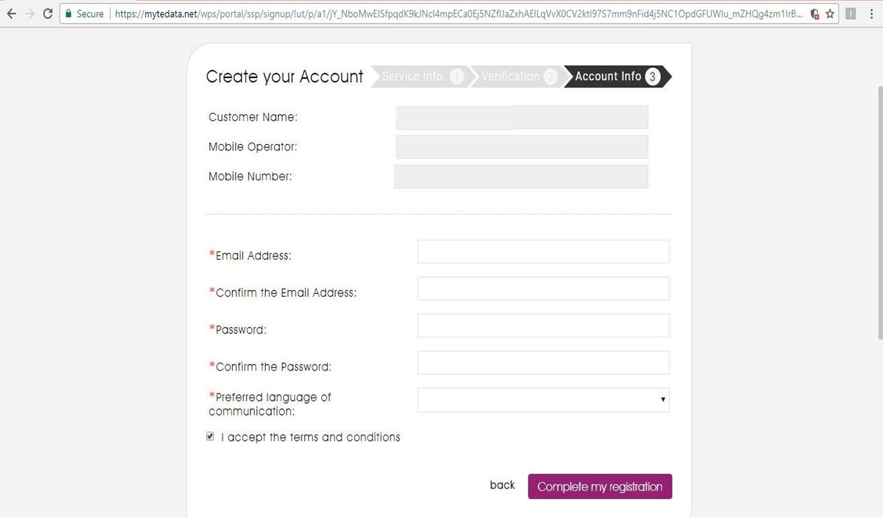Click the green Secure padlock icon
The width and height of the screenshot is (883, 518).
click(69, 13)
